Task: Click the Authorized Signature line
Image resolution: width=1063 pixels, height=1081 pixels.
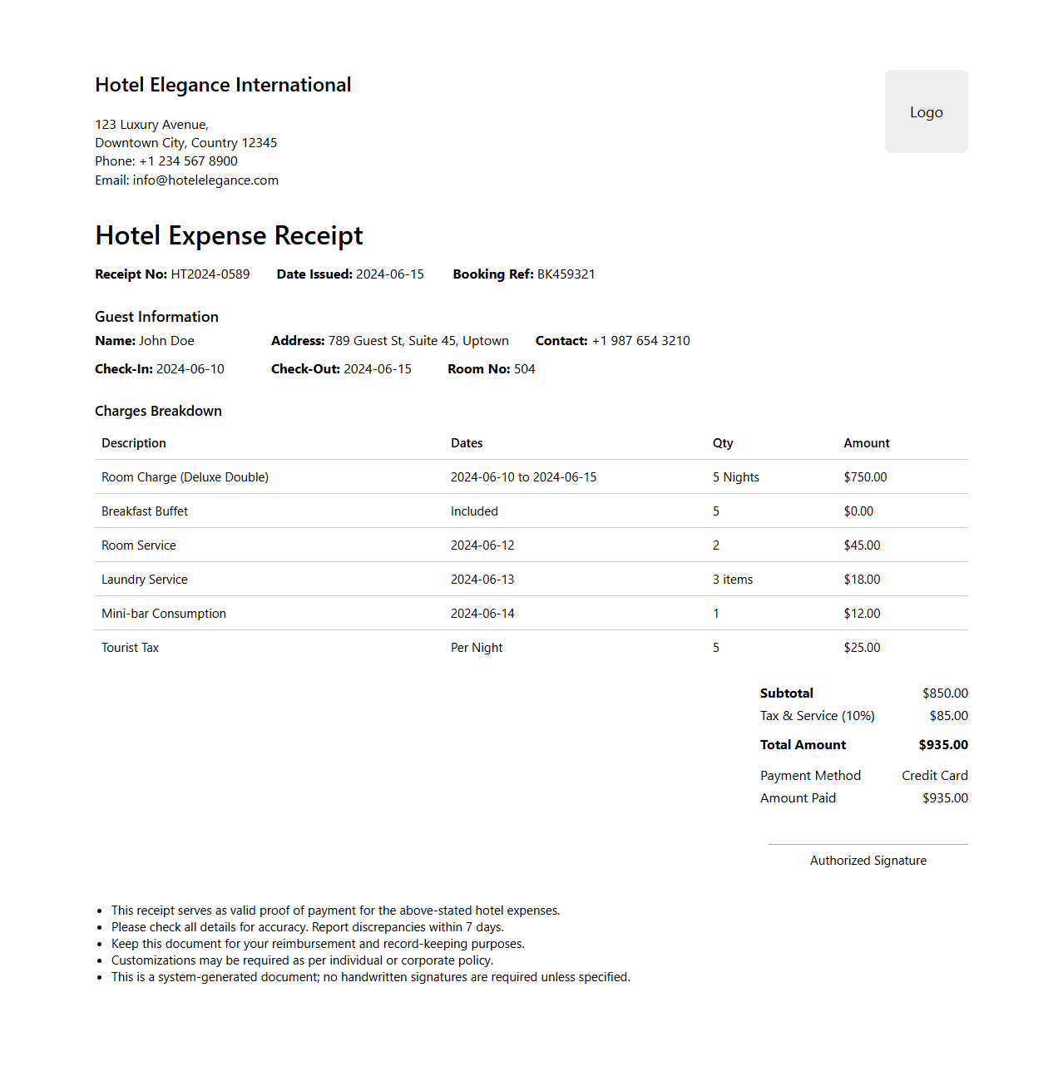Action: tap(868, 846)
